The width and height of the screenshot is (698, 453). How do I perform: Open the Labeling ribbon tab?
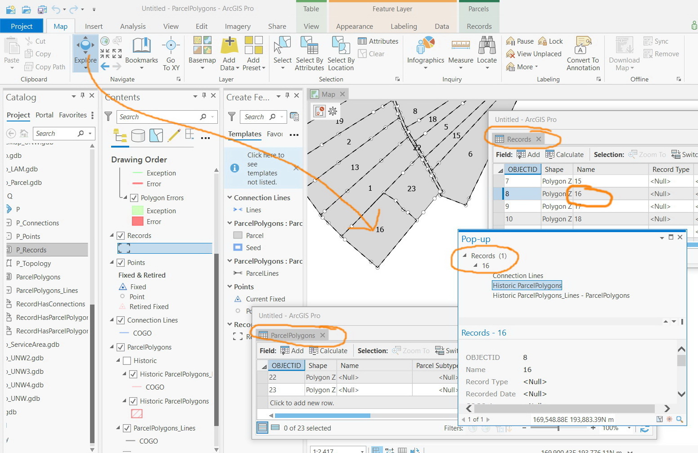tap(404, 26)
